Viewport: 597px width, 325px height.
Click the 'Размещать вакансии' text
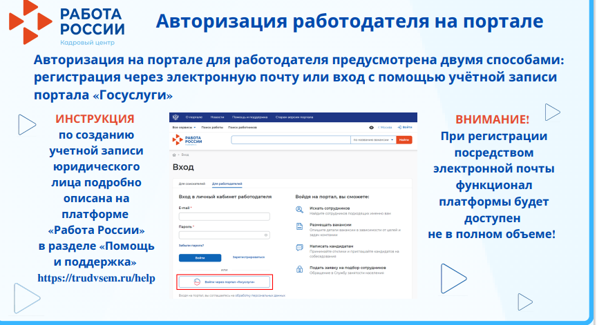330,225
